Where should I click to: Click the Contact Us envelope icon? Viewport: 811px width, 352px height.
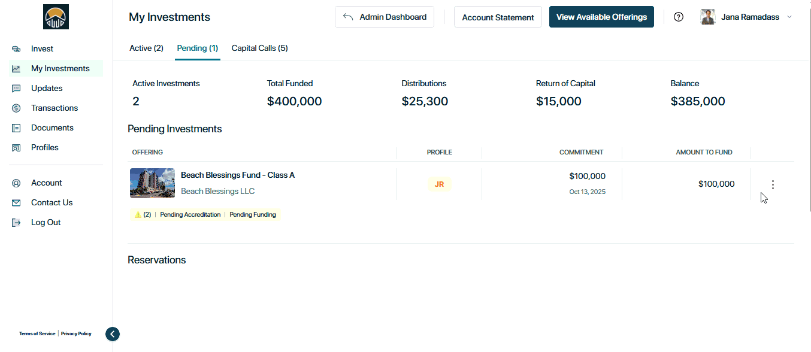(16, 203)
